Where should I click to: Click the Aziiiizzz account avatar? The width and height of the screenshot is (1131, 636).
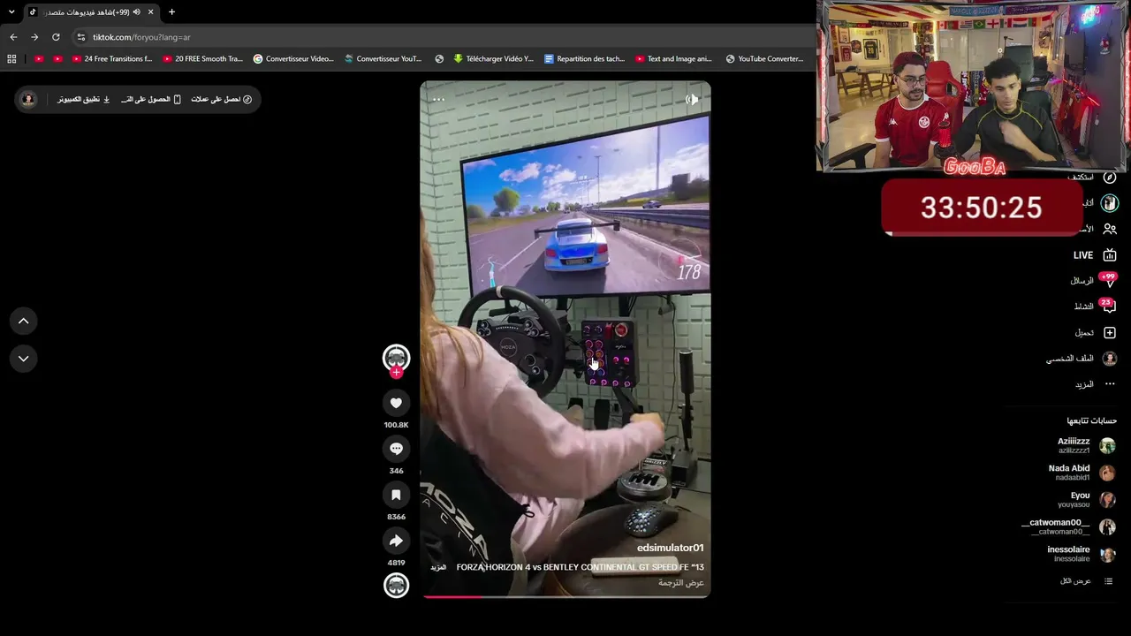[x=1107, y=446]
